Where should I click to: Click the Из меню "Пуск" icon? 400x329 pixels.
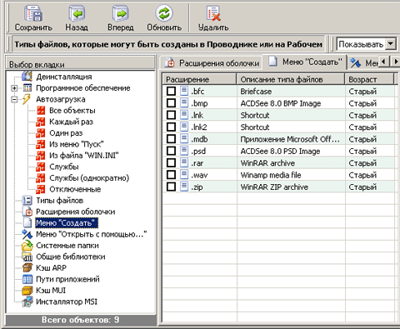[41, 144]
